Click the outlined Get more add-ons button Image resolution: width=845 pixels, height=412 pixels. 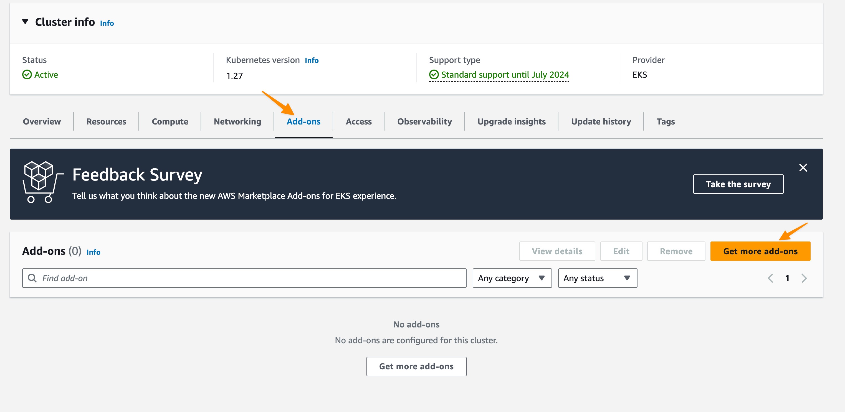coord(416,367)
